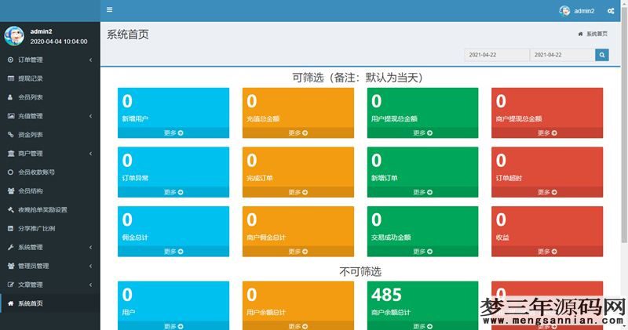Click the vertical page scrollbar

point(624,124)
